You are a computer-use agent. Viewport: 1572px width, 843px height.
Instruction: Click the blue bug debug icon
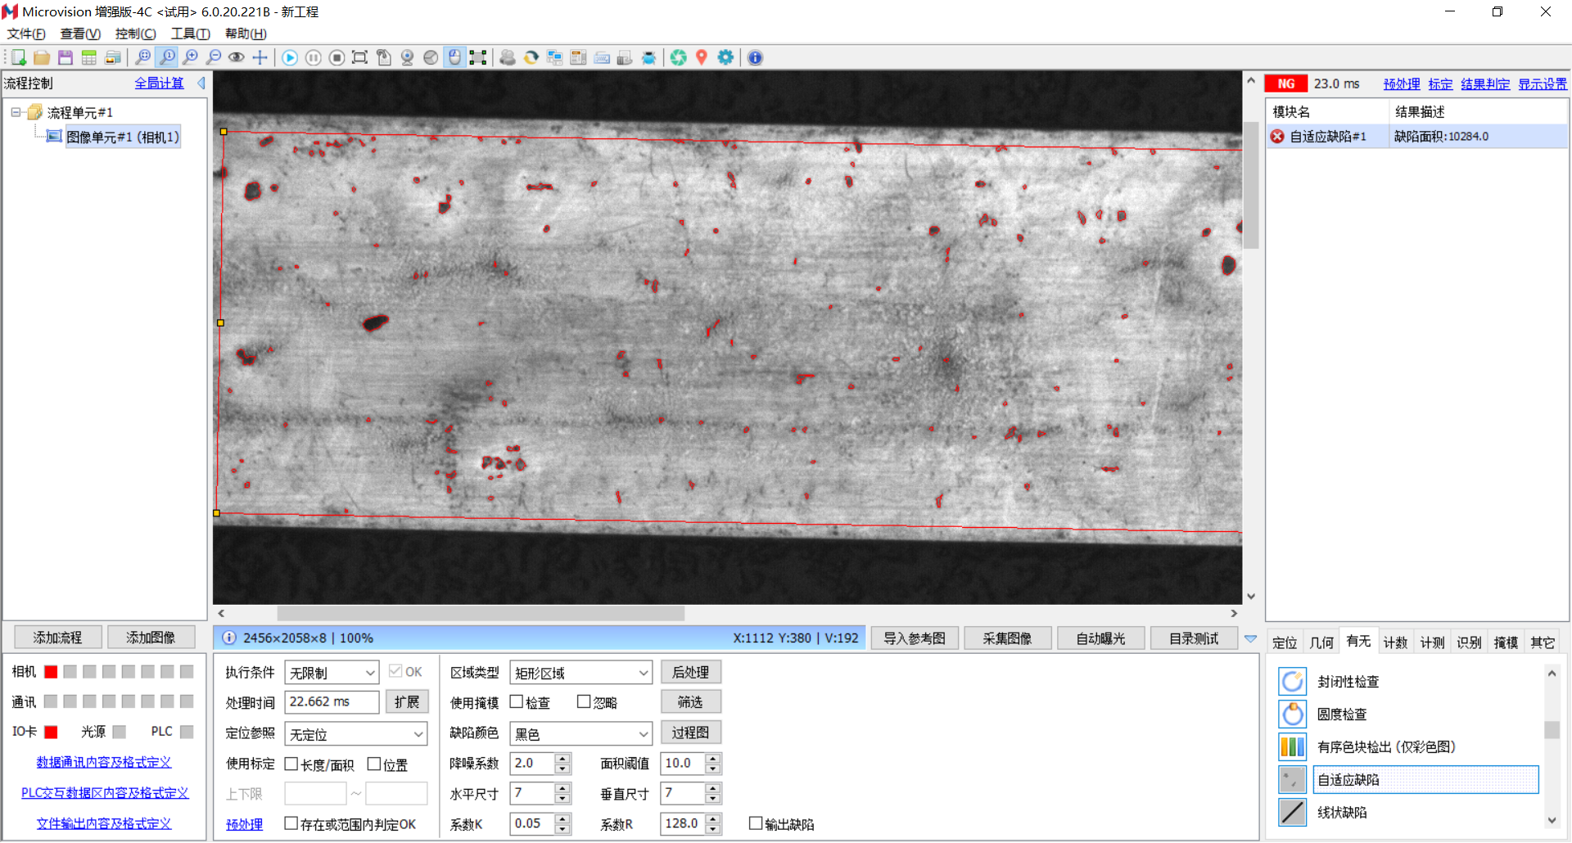click(648, 57)
